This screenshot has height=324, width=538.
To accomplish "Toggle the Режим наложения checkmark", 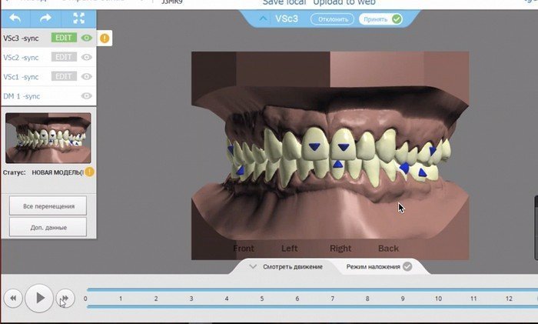I will click(407, 266).
